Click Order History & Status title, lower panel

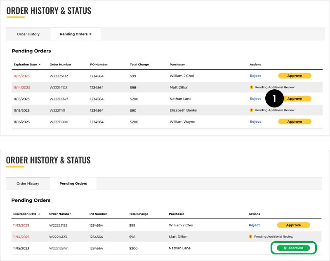(x=48, y=160)
